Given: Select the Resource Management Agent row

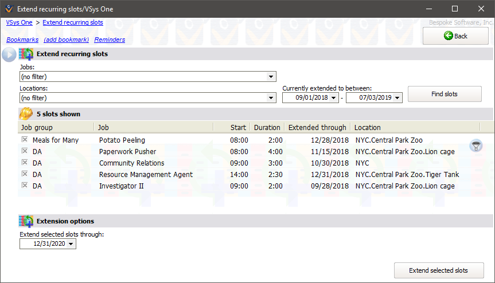Looking at the screenshot, I should click(x=146, y=174).
